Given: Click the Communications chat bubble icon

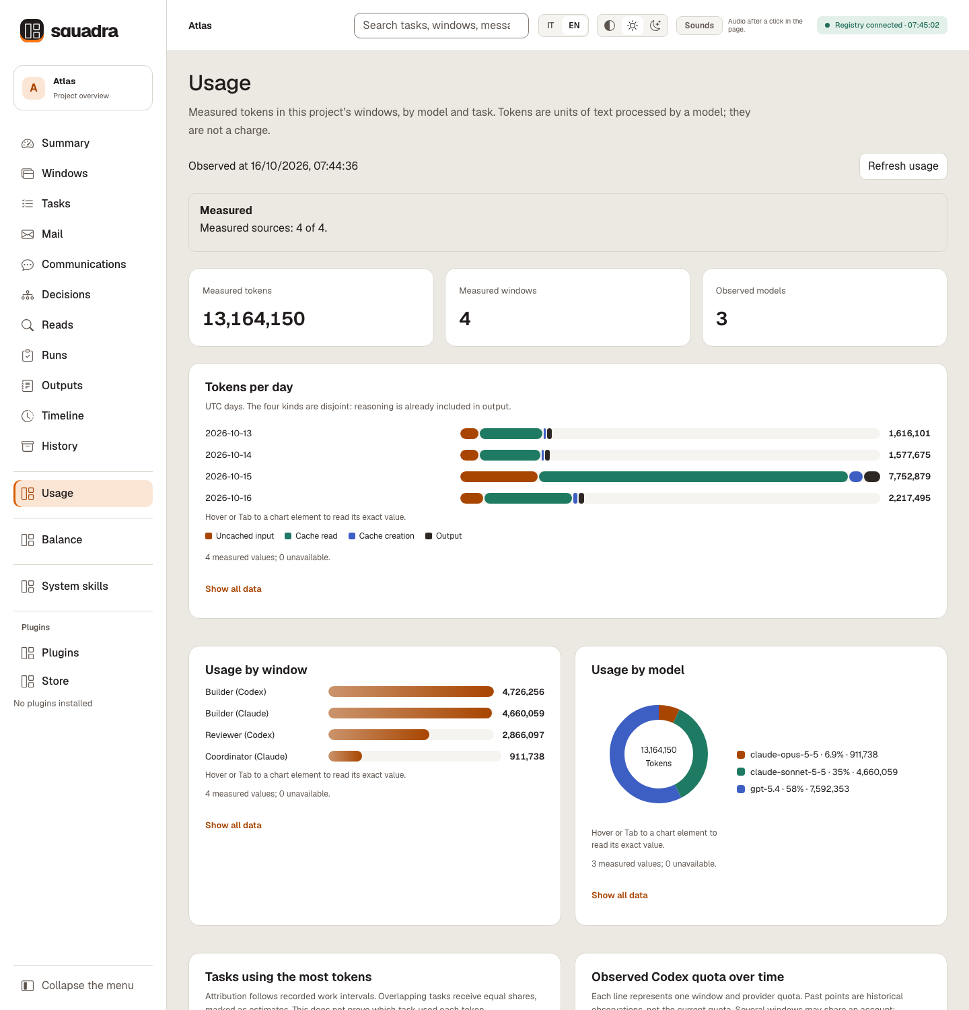Looking at the screenshot, I should [28, 265].
